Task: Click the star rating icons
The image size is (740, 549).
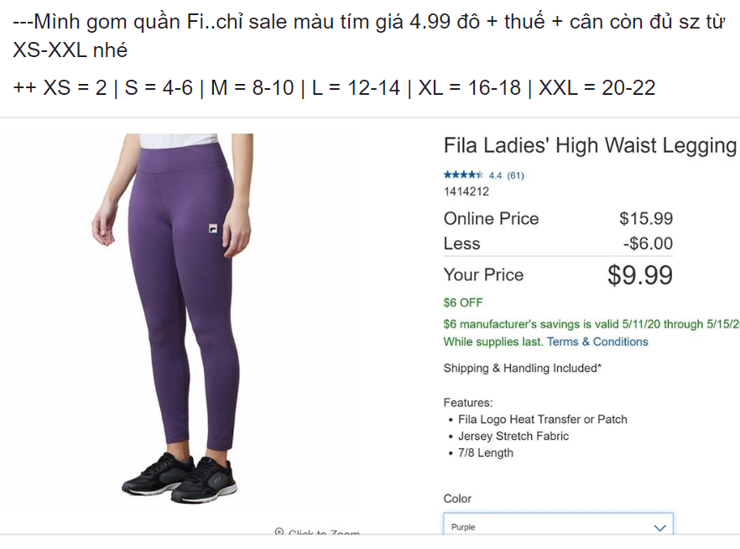Action: [x=463, y=175]
